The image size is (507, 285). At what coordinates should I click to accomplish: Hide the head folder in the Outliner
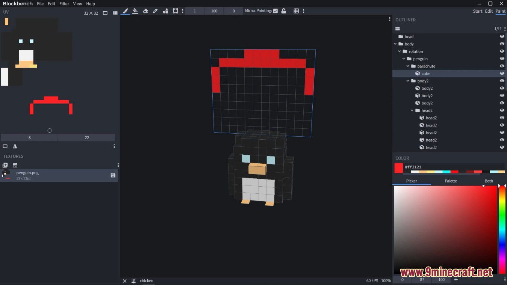pos(502,36)
